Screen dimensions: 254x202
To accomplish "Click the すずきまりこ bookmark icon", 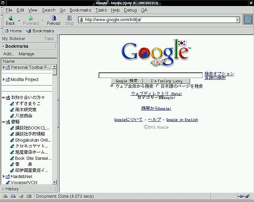I will click(12, 104).
